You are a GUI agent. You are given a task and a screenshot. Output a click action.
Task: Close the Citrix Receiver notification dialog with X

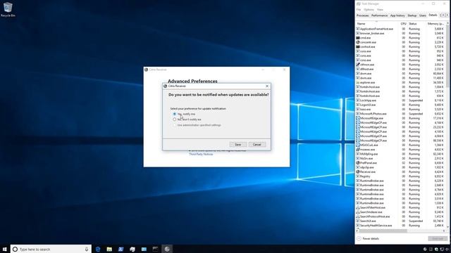point(267,86)
